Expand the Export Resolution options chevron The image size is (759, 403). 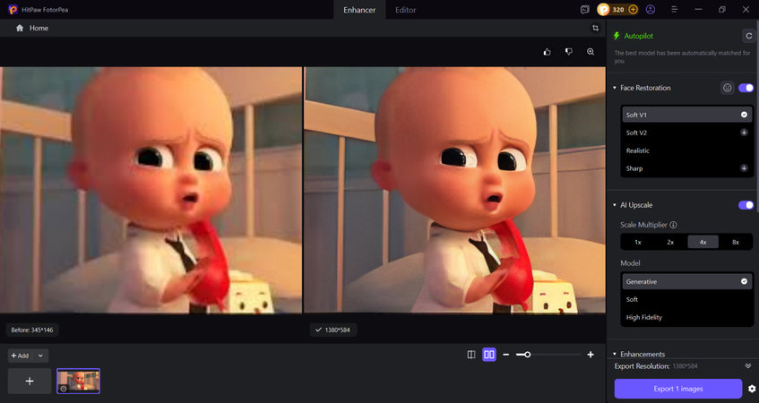point(748,365)
